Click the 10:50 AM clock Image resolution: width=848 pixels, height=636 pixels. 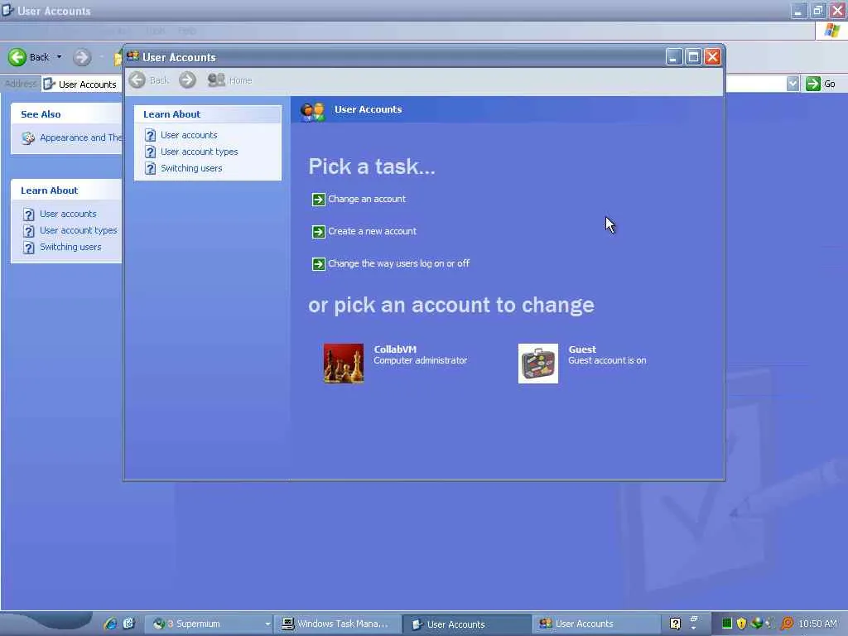click(817, 624)
